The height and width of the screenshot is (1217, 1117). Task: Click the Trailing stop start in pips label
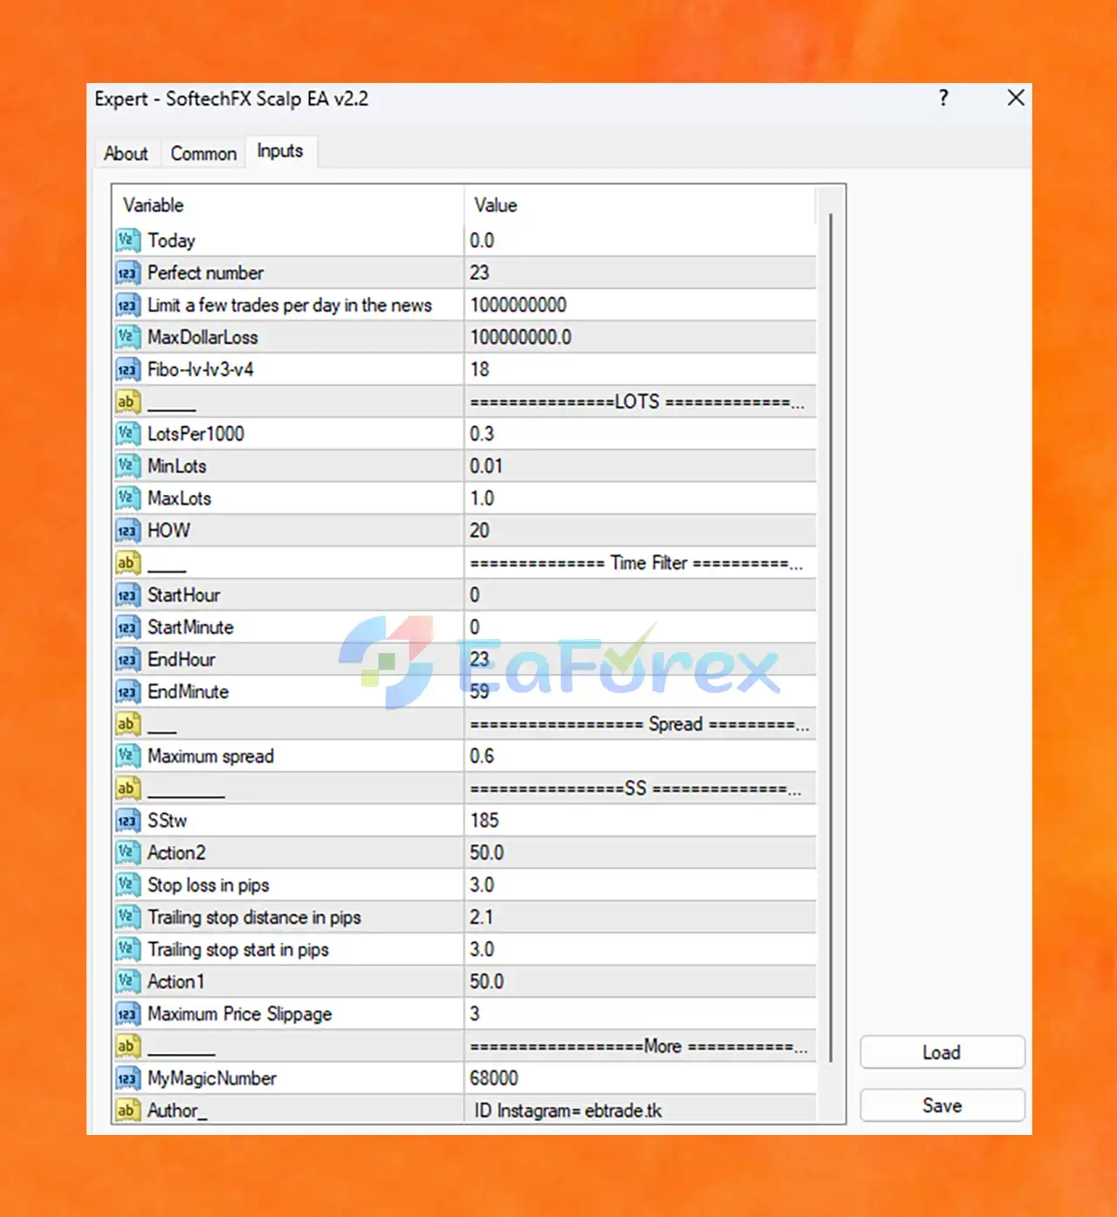click(x=238, y=950)
